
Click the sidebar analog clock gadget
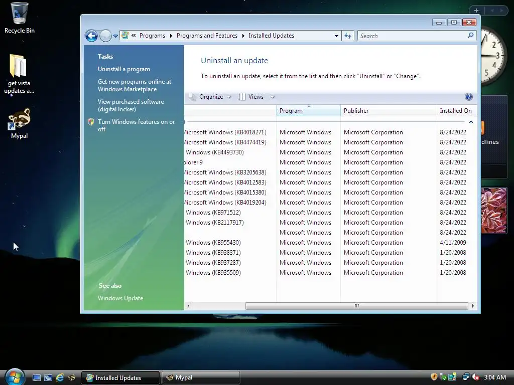tap(494, 56)
